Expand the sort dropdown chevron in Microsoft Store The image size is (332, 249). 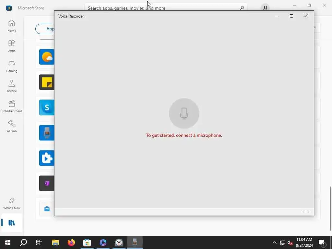(x=315, y=27)
